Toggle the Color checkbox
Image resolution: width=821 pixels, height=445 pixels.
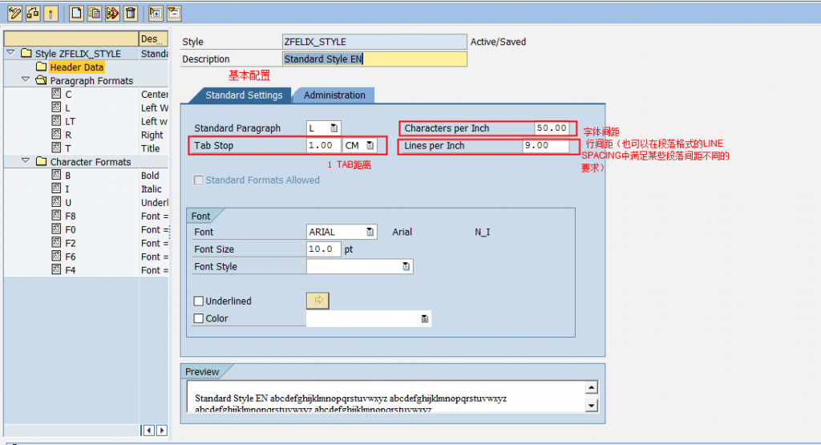click(x=199, y=318)
